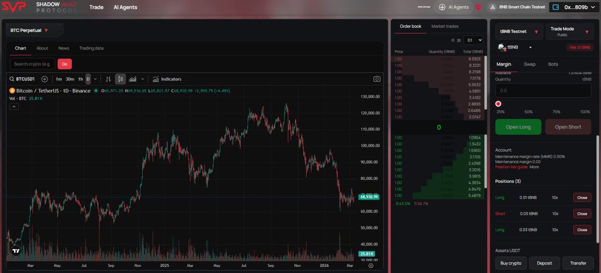Open chart settings gear near the time axis

pyautogui.click(x=371, y=266)
